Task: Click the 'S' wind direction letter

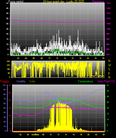Action: click(x=109, y=69)
